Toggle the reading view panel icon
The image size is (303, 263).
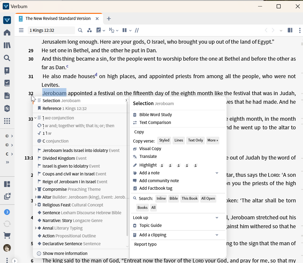tap(290, 30)
